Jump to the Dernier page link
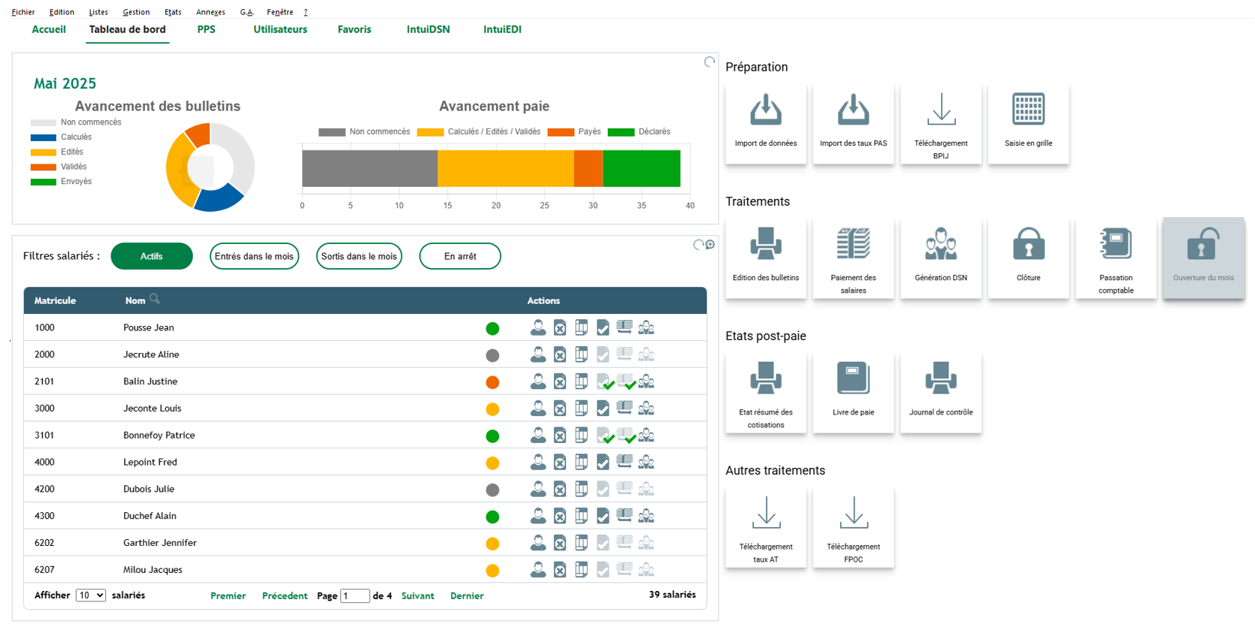This screenshot has height=624, width=1255. [x=467, y=595]
